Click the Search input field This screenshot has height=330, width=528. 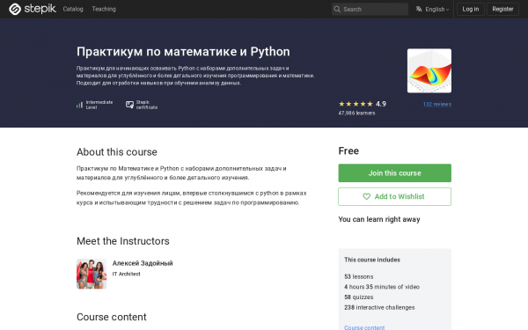pyautogui.click(x=370, y=9)
